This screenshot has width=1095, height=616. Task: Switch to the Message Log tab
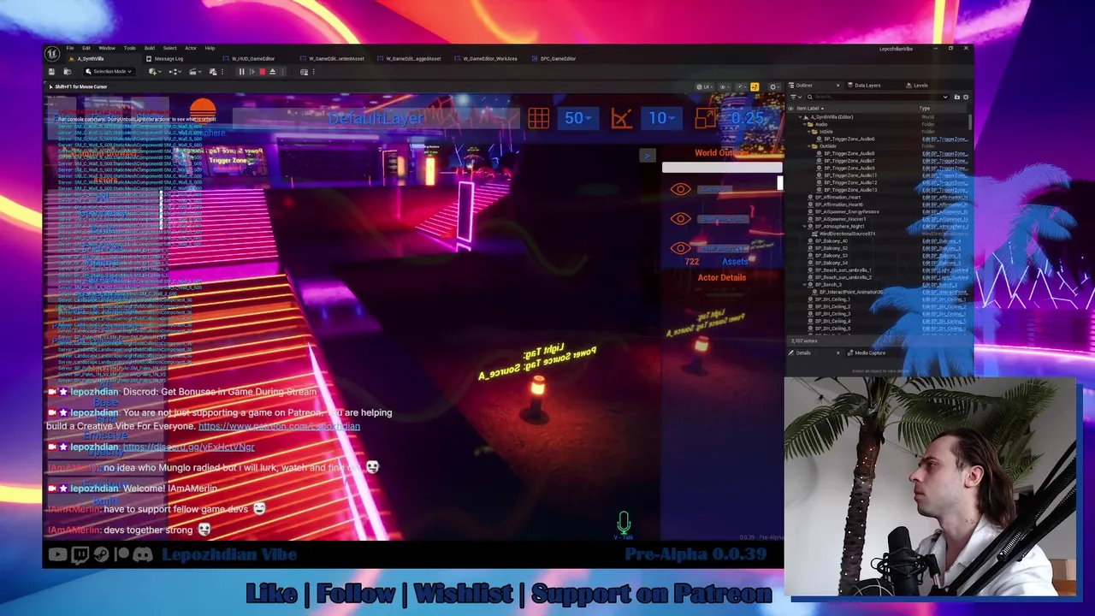(164, 59)
